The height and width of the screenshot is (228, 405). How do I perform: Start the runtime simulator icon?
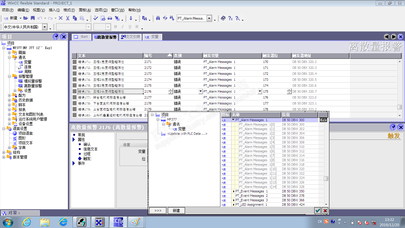pos(103,18)
